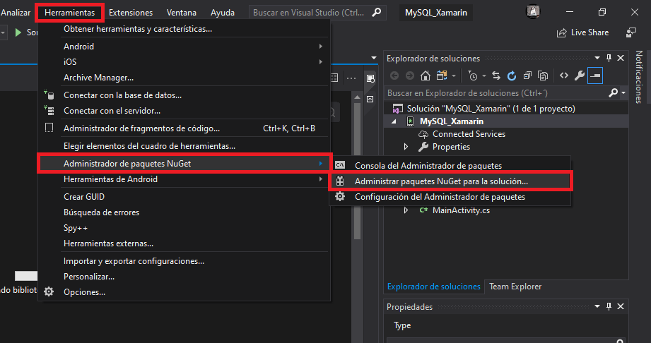Open the pending changes filter dropdown arrow

pos(483,76)
